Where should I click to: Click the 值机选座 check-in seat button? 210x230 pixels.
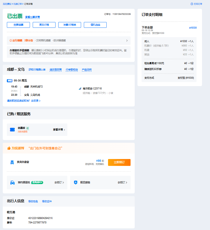[x=95, y=25]
